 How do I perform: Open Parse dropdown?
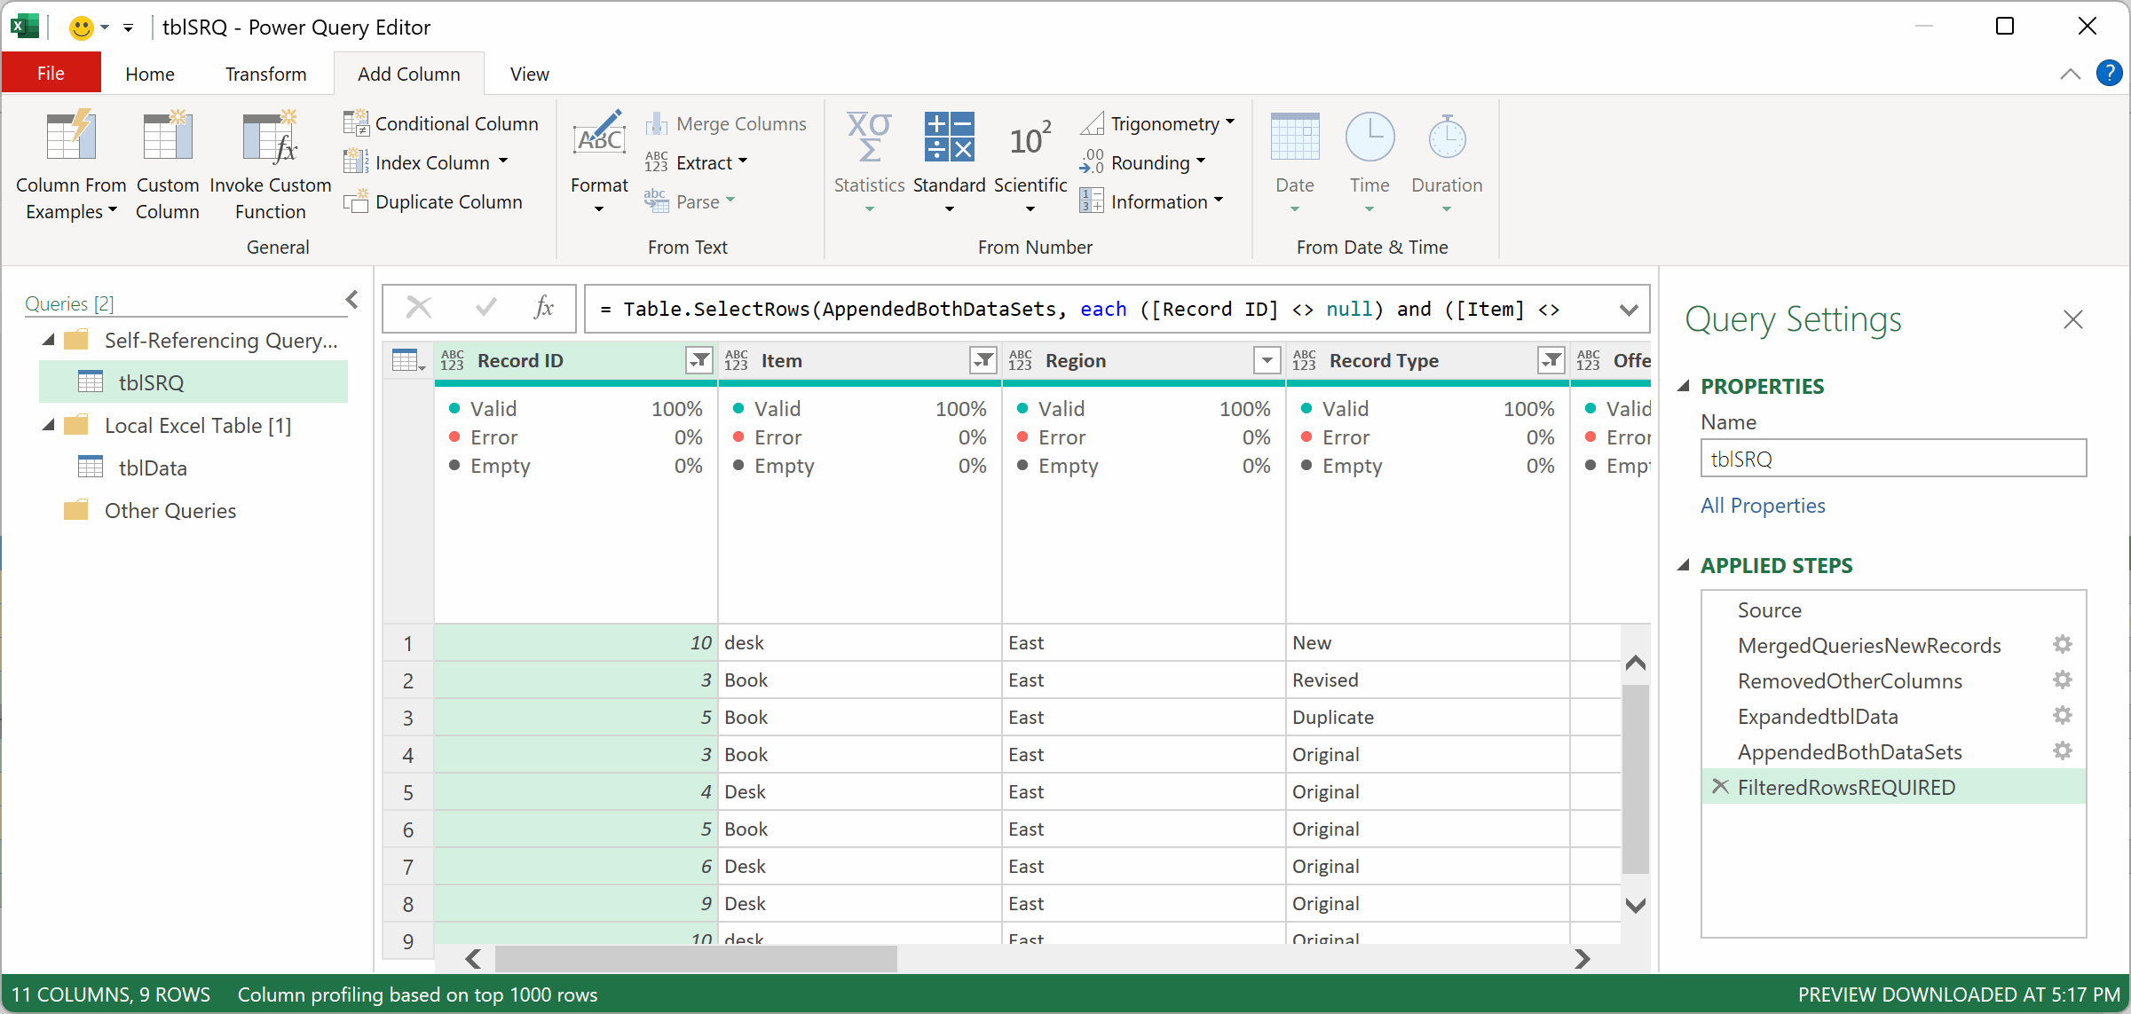pyautogui.click(x=730, y=200)
